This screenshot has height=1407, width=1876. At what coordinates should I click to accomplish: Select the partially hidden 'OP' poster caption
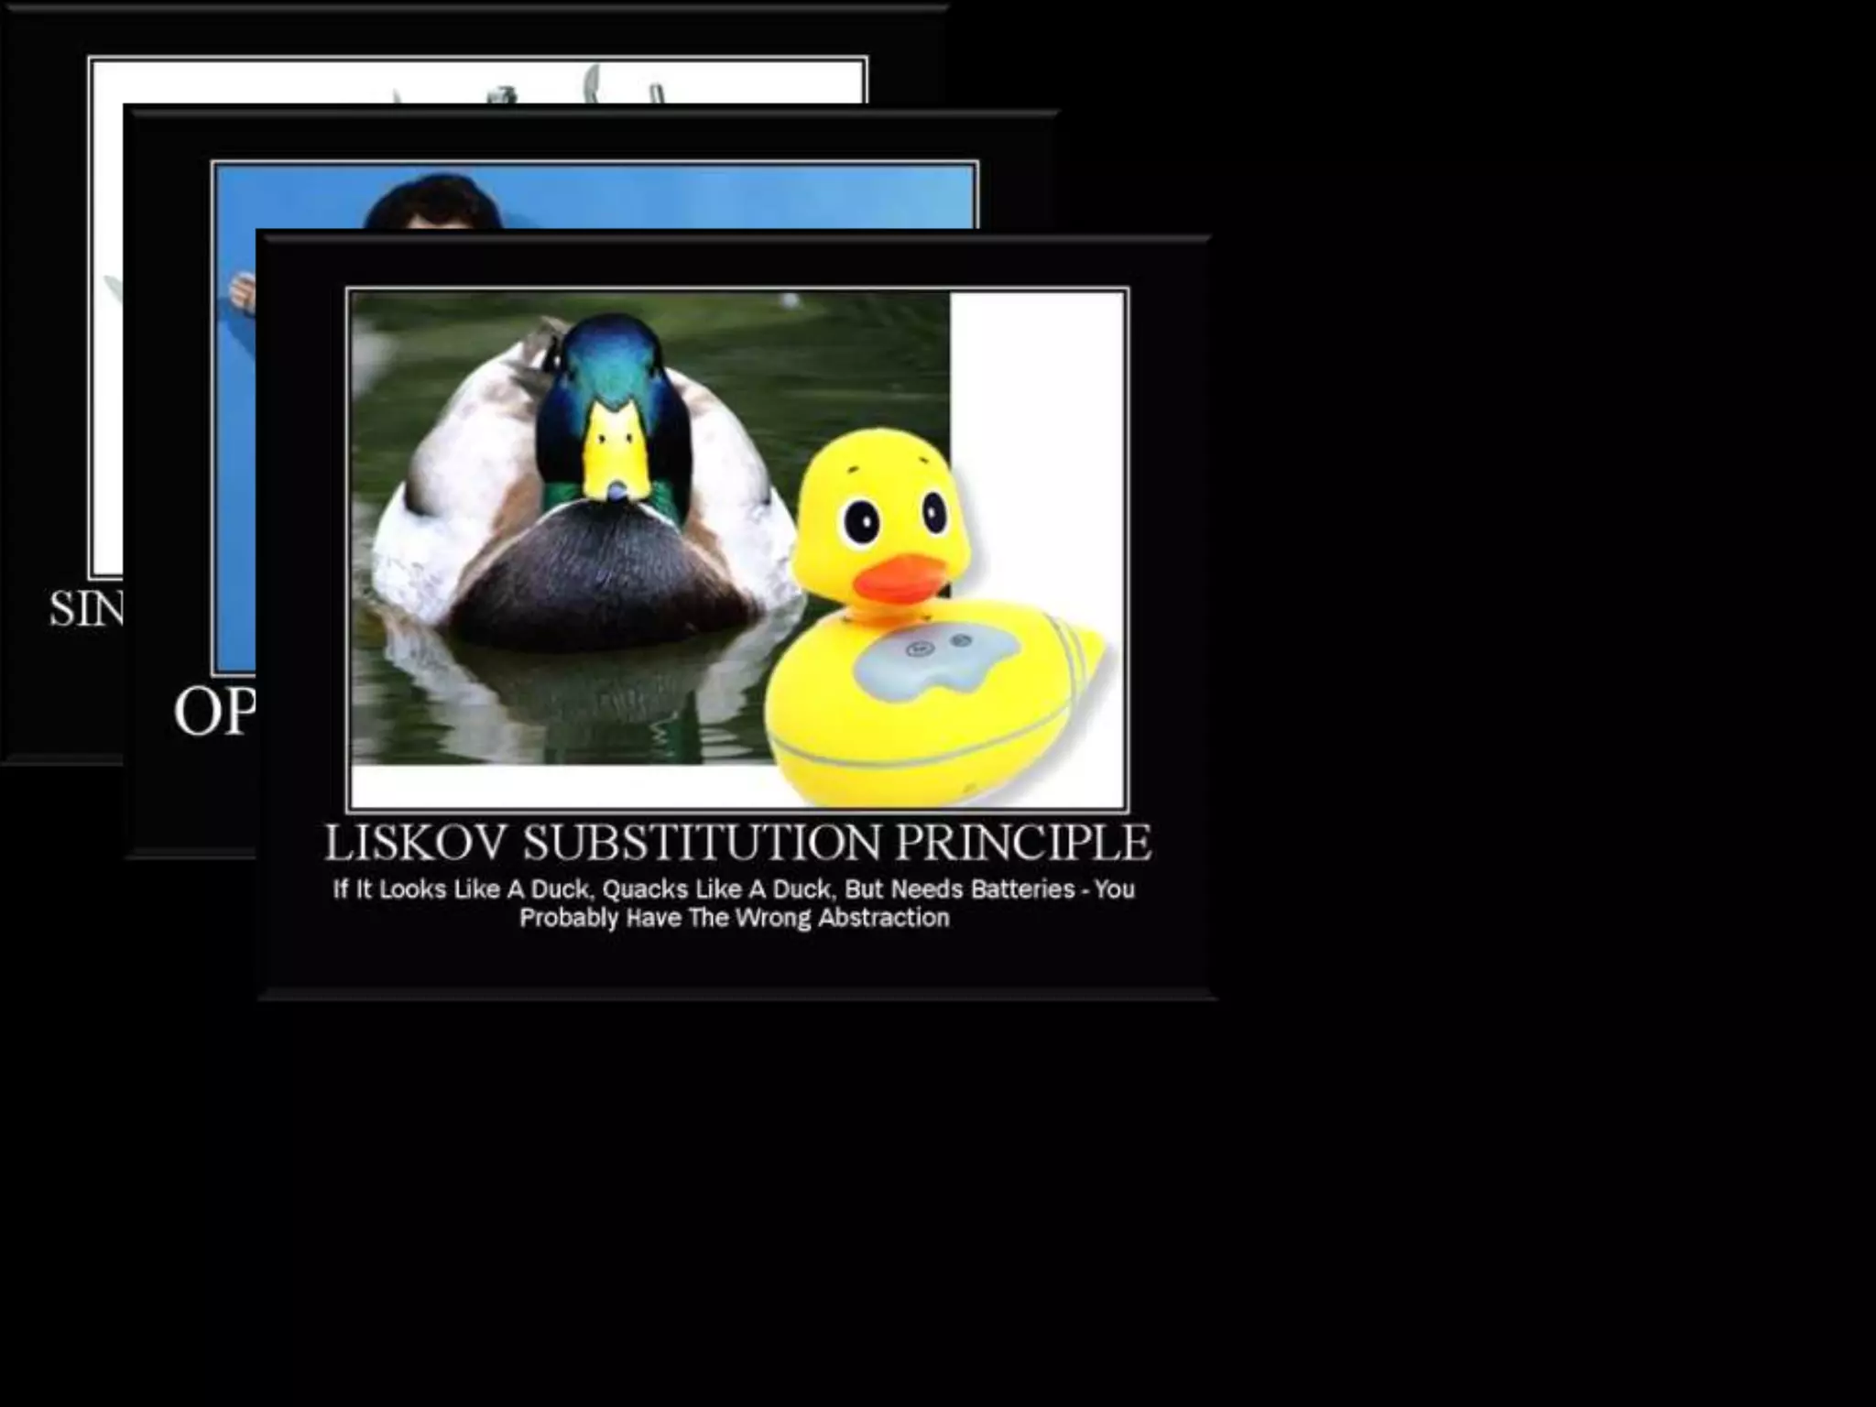[214, 712]
